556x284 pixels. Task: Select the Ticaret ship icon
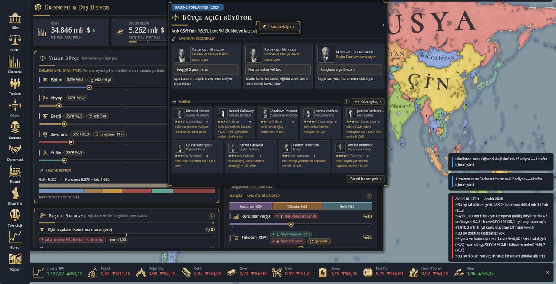point(15,174)
